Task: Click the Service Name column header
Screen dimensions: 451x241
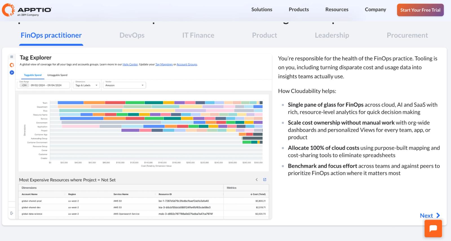Action: (121, 194)
